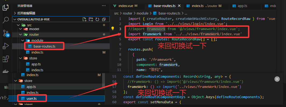Click the defineRouteComponents declaration on line 55
This screenshot has height=107, width=286.
[177, 77]
